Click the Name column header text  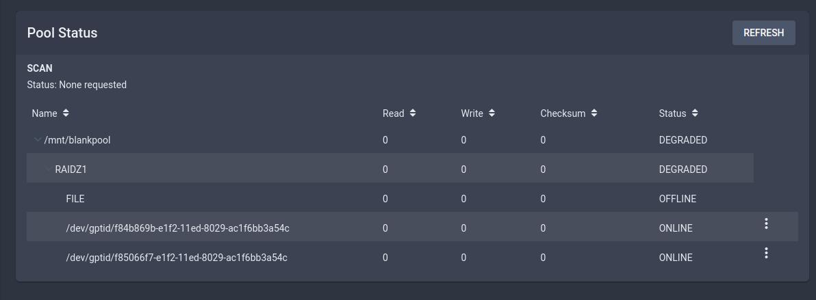pyautogui.click(x=44, y=113)
